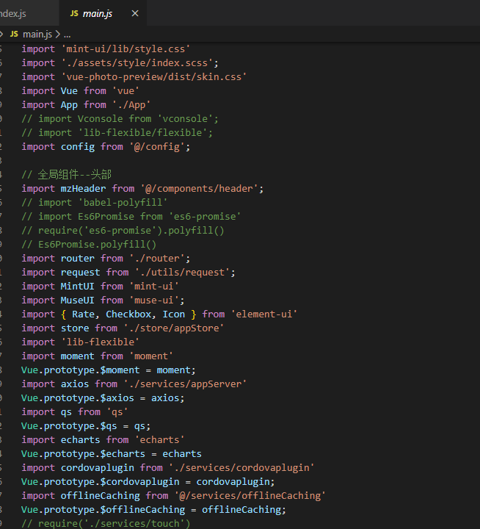Click the MuseUI identifier

(x=78, y=301)
